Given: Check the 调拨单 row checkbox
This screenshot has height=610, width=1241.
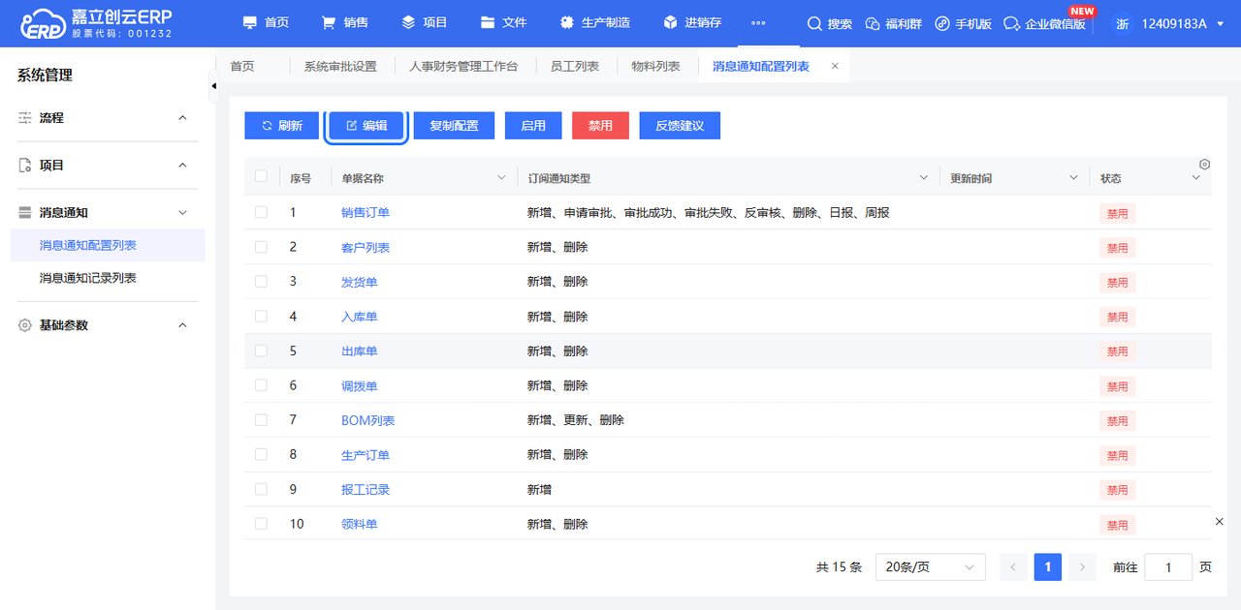Looking at the screenshot, I should (261, 384).
